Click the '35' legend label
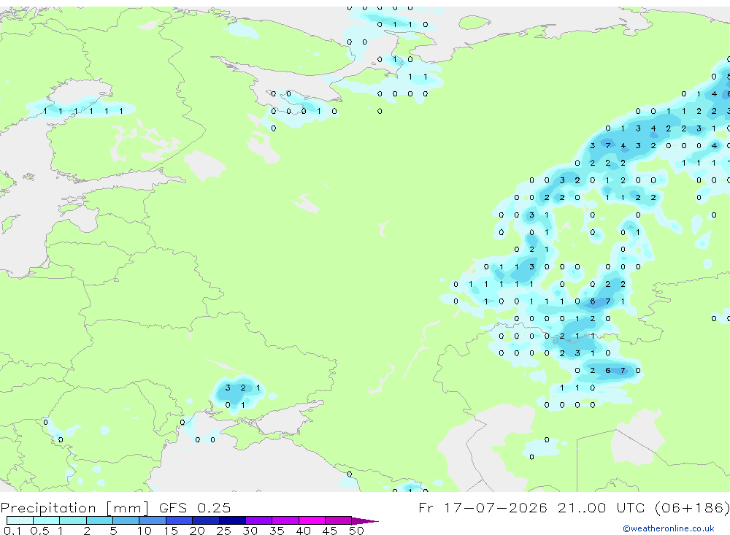Viewport: 730px width, 535px height. pyautogui.click(x=277, y=531)
